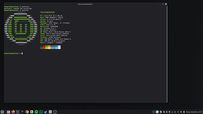The height and width of the screenshot is (114, 203).
Task: Open the 'us' keyboard layout indicator
Action: click(x=172, y=112)
